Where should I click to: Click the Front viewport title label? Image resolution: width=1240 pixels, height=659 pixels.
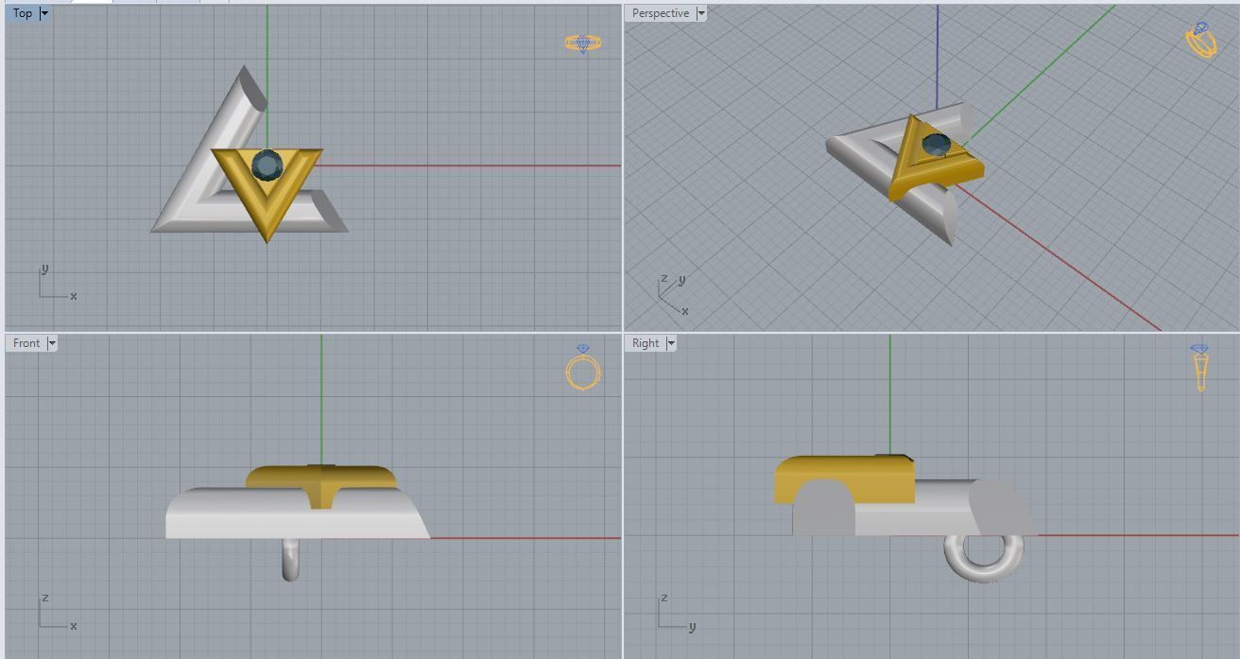(x=26, y=343)
